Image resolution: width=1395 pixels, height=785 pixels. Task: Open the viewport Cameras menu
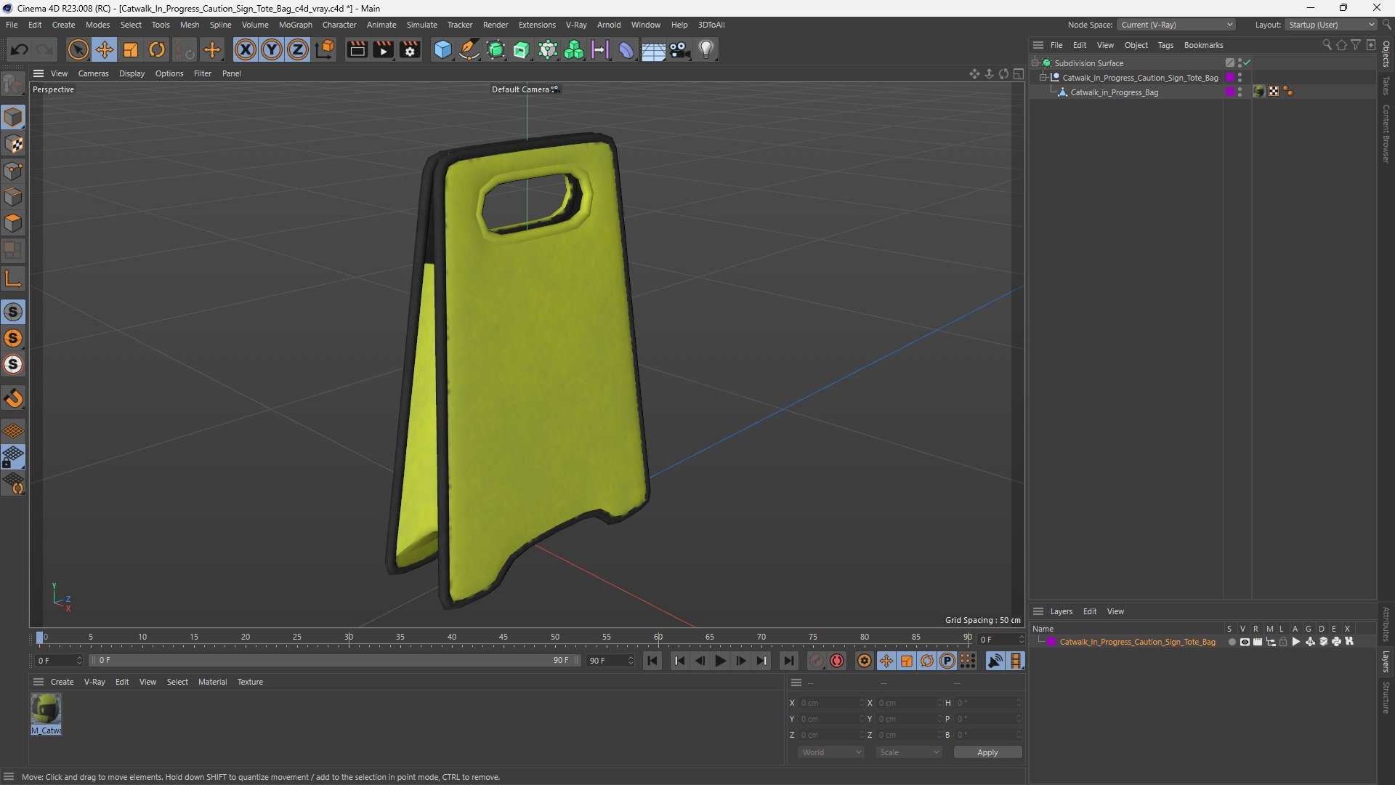(x=93, y=73)
